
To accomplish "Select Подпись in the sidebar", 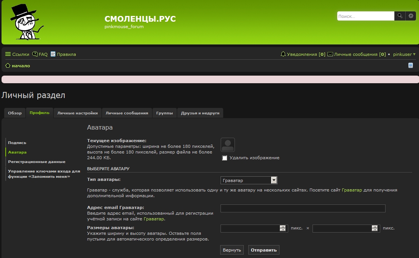I will [17, 142].
